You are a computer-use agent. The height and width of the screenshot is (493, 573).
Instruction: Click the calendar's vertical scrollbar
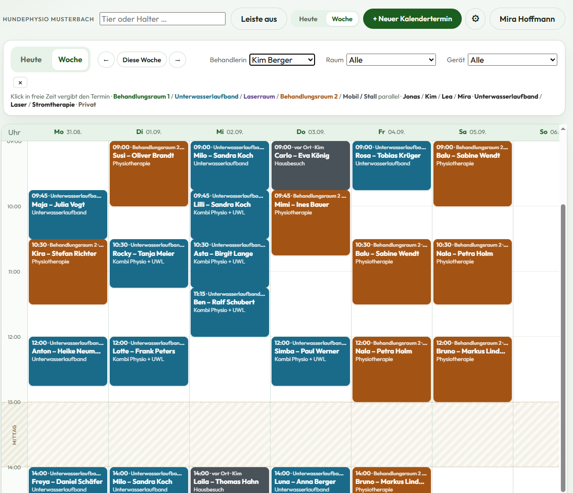point(563,347)
